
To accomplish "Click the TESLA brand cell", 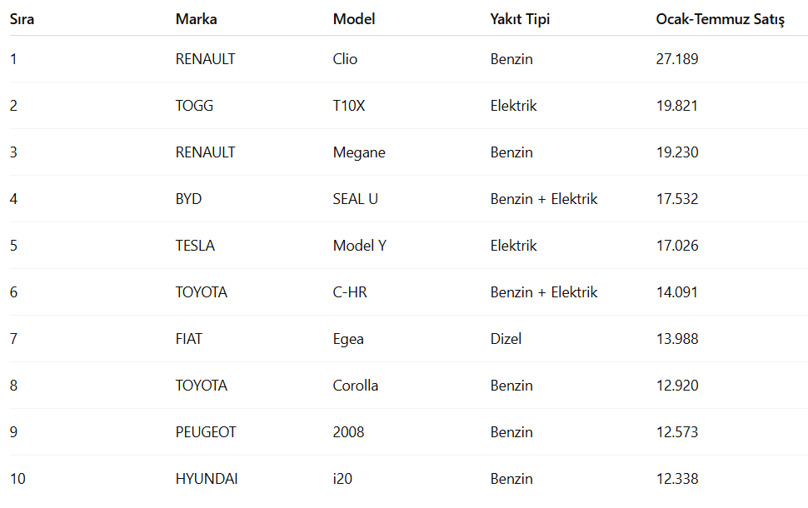I will (x=195, y=246).
